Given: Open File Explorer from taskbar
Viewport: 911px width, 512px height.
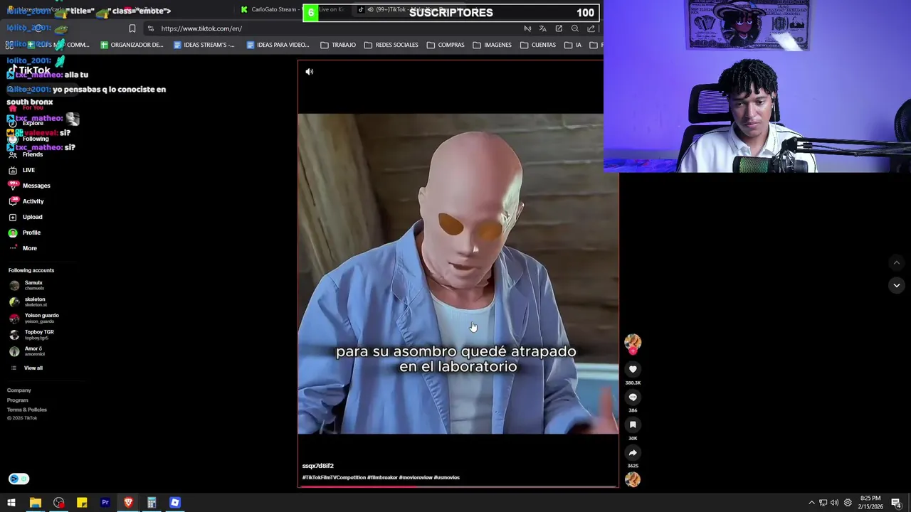Looking at the screenshot, I should [x=35, y=503].
